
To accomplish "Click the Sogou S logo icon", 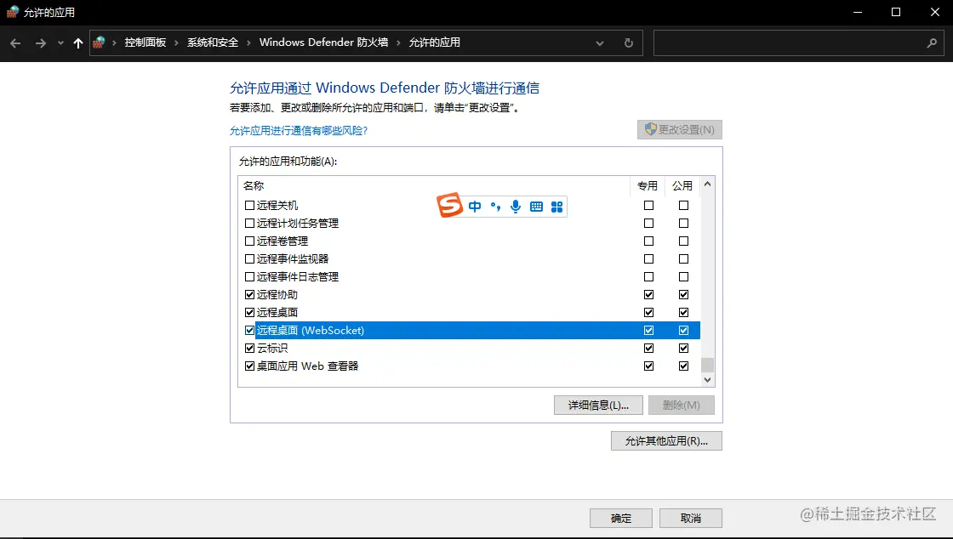I will 450,205.
